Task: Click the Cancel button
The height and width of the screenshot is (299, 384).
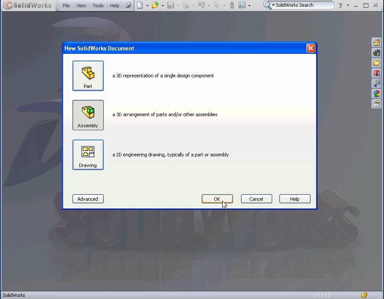Action: coord(256,199)
